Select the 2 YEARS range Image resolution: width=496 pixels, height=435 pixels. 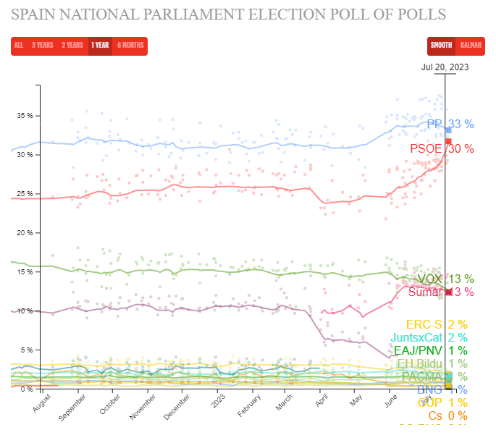pyautogui.click(x=72, y=46)
